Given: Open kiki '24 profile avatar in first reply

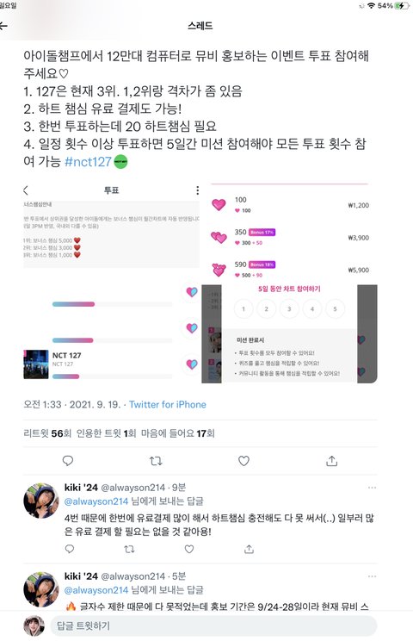Looking at the screenshot, I should click(40, 501).
